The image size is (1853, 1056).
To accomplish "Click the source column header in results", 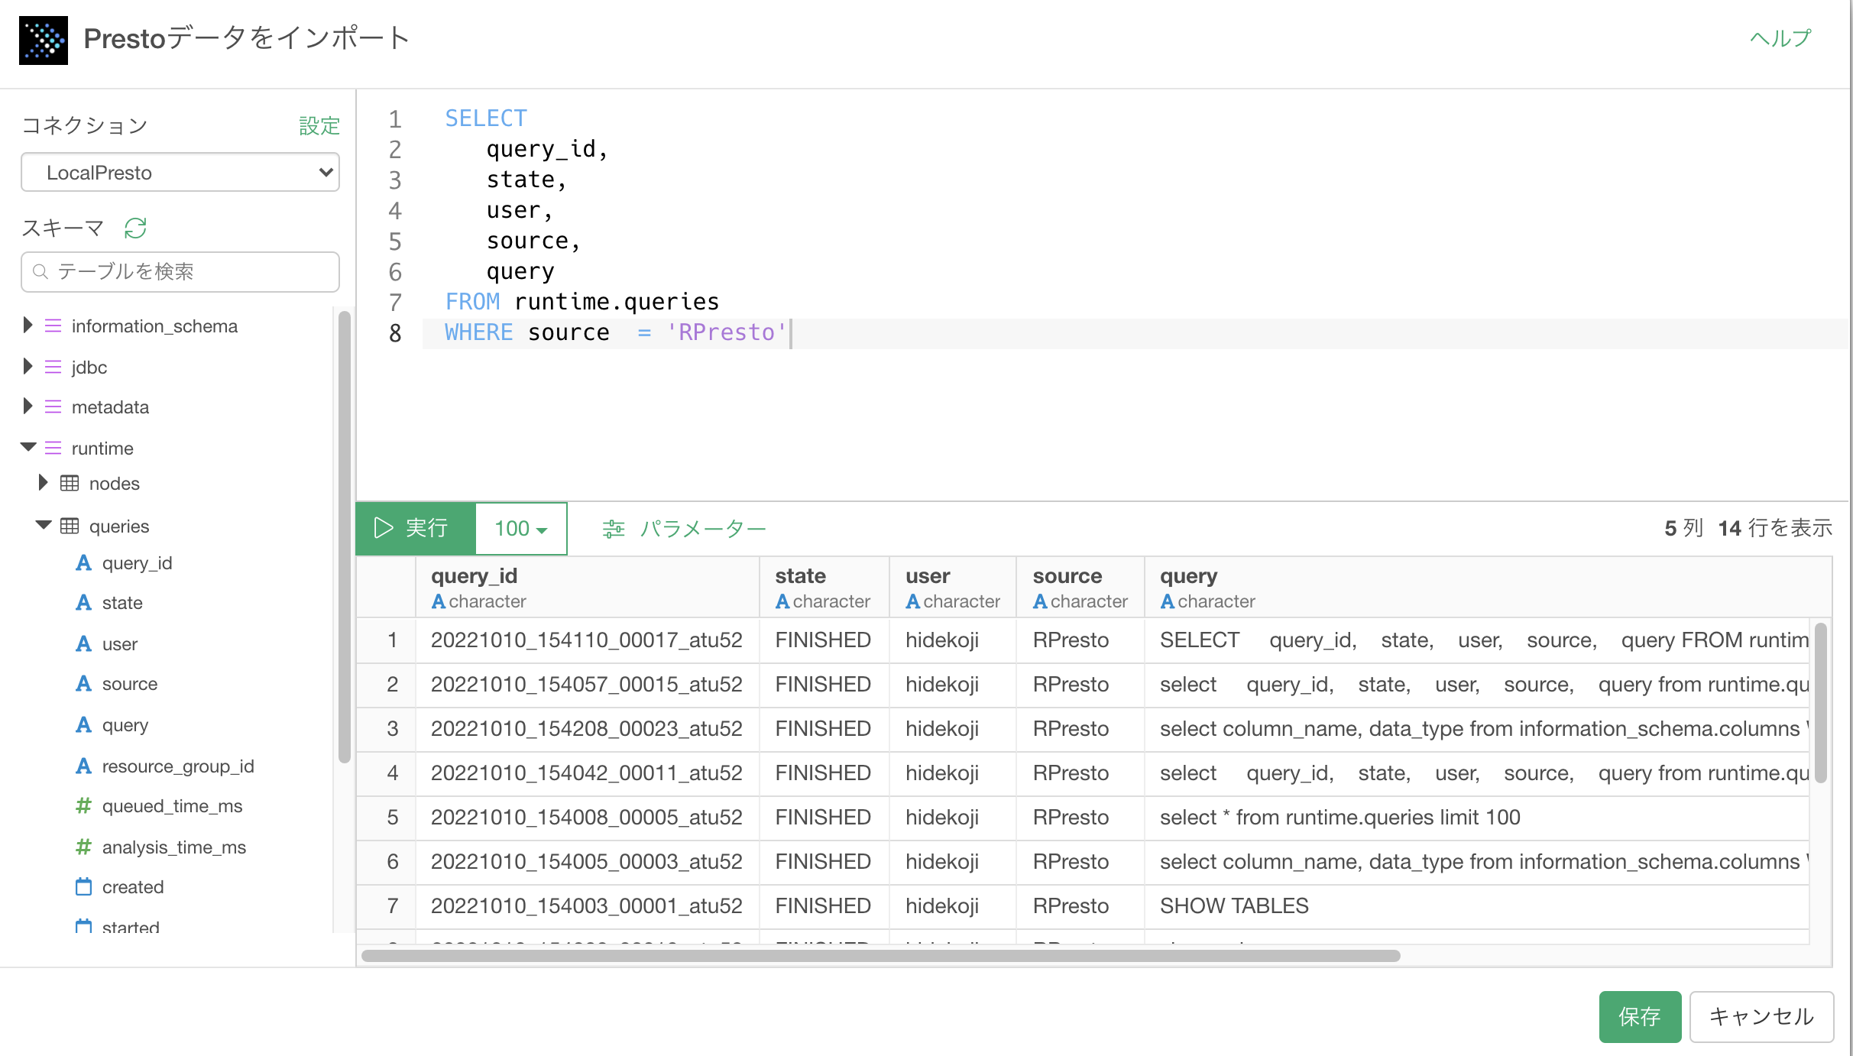I will pyautogui.click(x=1080, y=588).
